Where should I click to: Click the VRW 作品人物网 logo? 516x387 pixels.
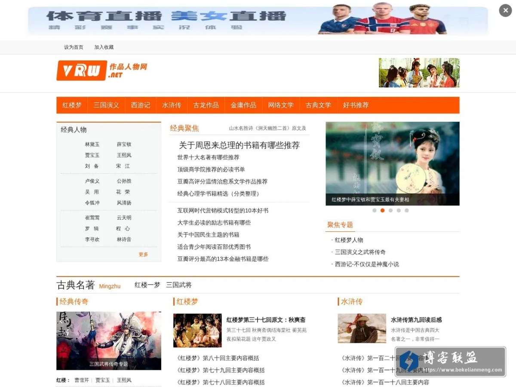tap(102, 70)
